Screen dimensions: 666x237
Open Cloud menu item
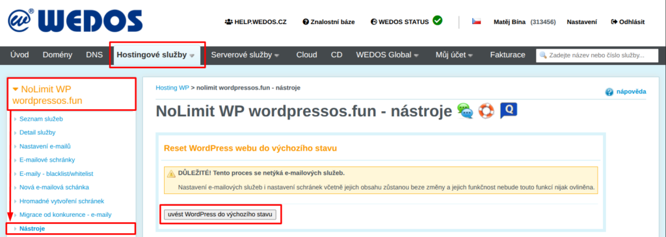click(x=307, y=55)
